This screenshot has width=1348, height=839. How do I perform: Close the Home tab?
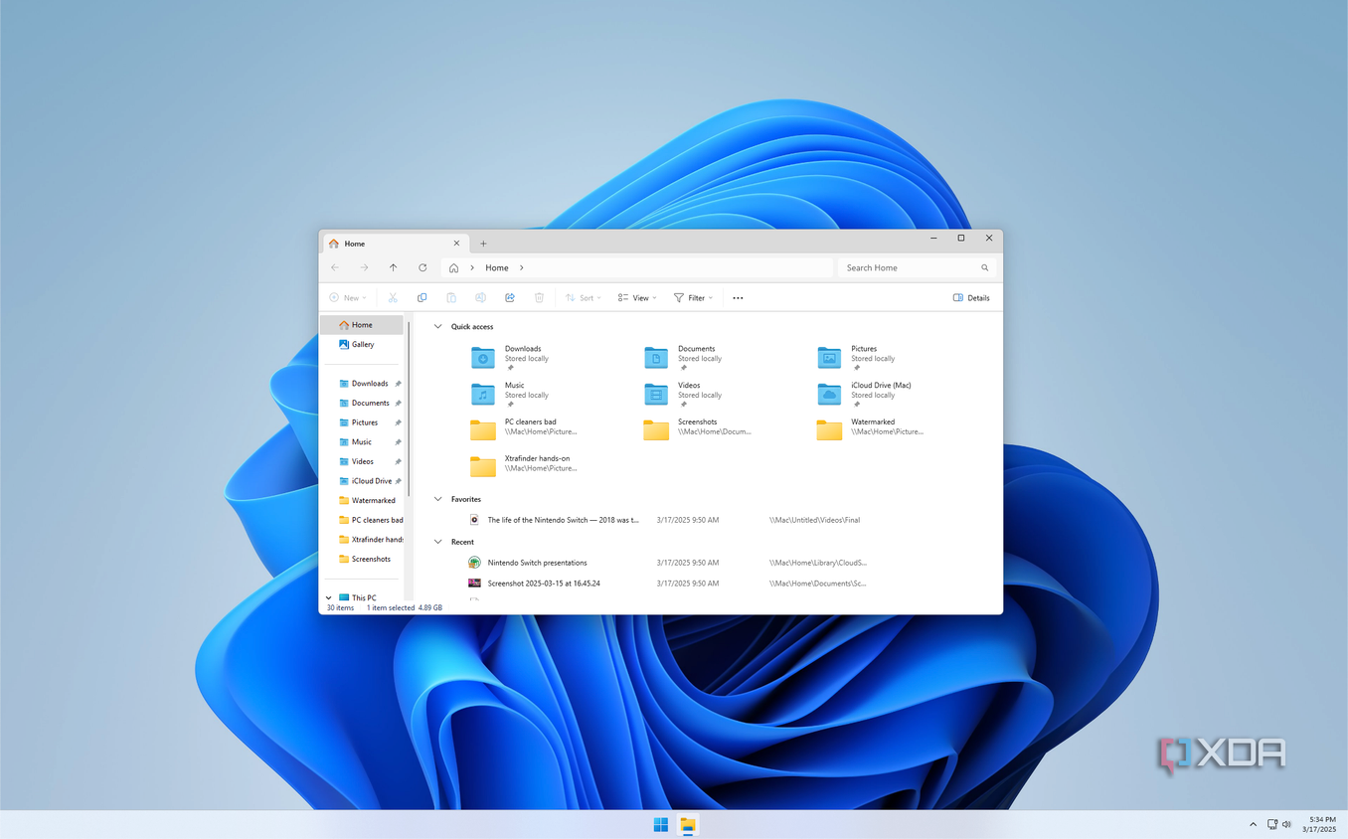point(457,243)
